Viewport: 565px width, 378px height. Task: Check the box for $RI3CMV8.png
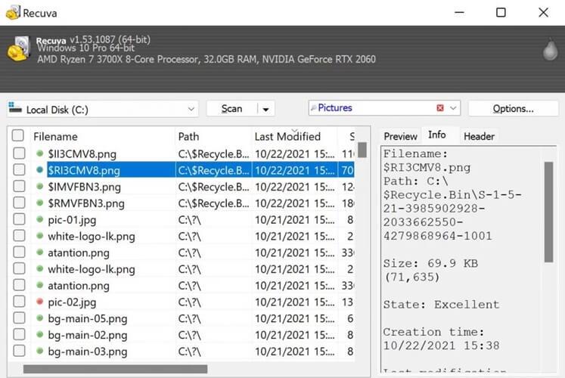point(19,169)
